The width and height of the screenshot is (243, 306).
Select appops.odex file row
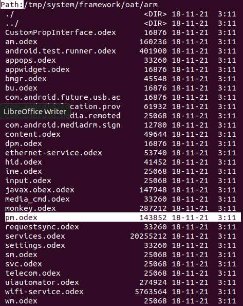tap(123, 60)
